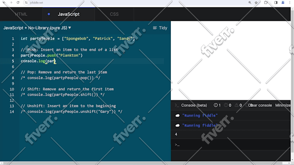Minimize the console panel

coord(283,106)
